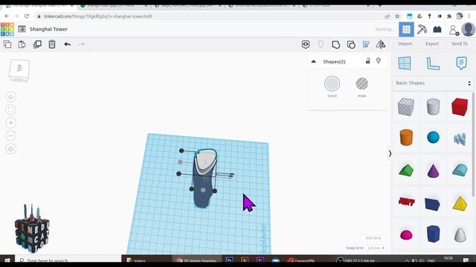Click the Export button
The width and height of the screenshot is (476, 267).
432,44
